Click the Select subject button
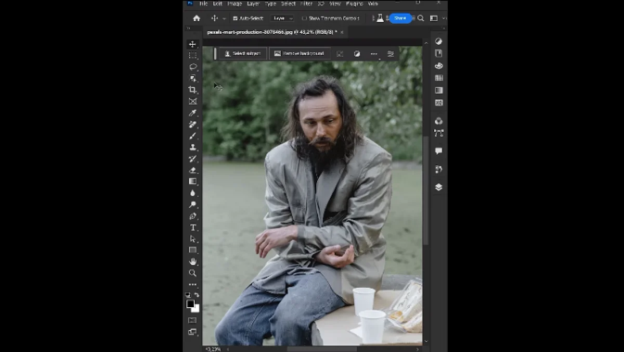Screen dimensions: 624x352 242,54
